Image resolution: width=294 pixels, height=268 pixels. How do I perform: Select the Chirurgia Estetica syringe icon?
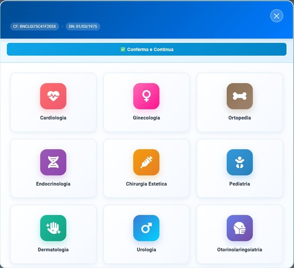[146, 162]
